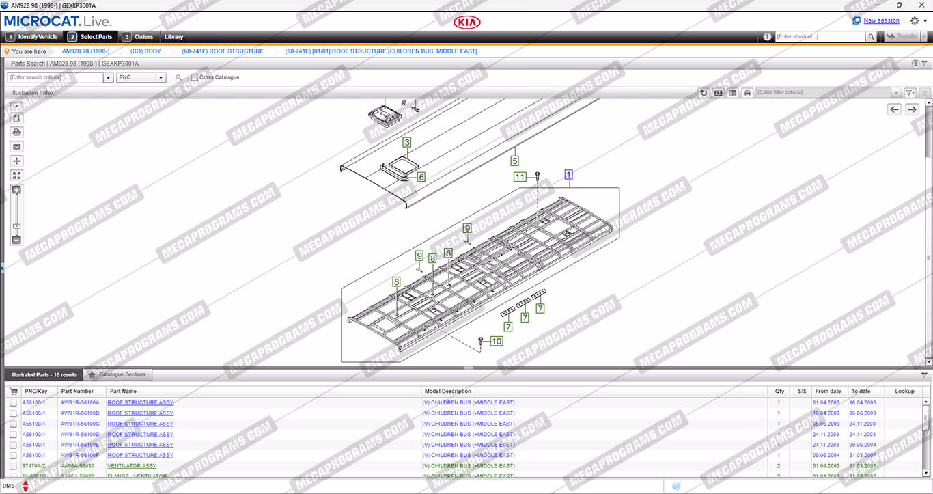The height and width of the screenshot is (494, 933).
Task: Click callout 3 on the illustration
Action: [406, 142]
